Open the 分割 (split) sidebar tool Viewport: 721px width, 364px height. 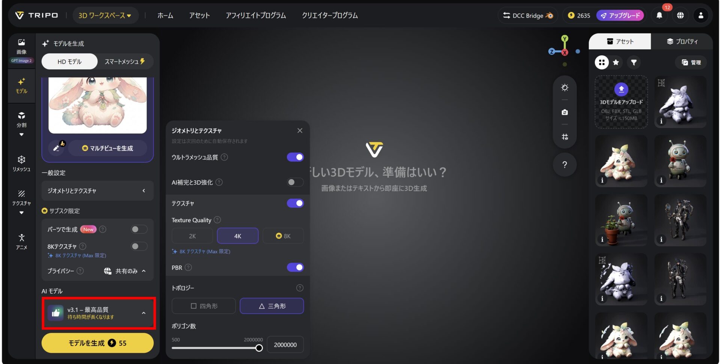(x=21, y=119)
